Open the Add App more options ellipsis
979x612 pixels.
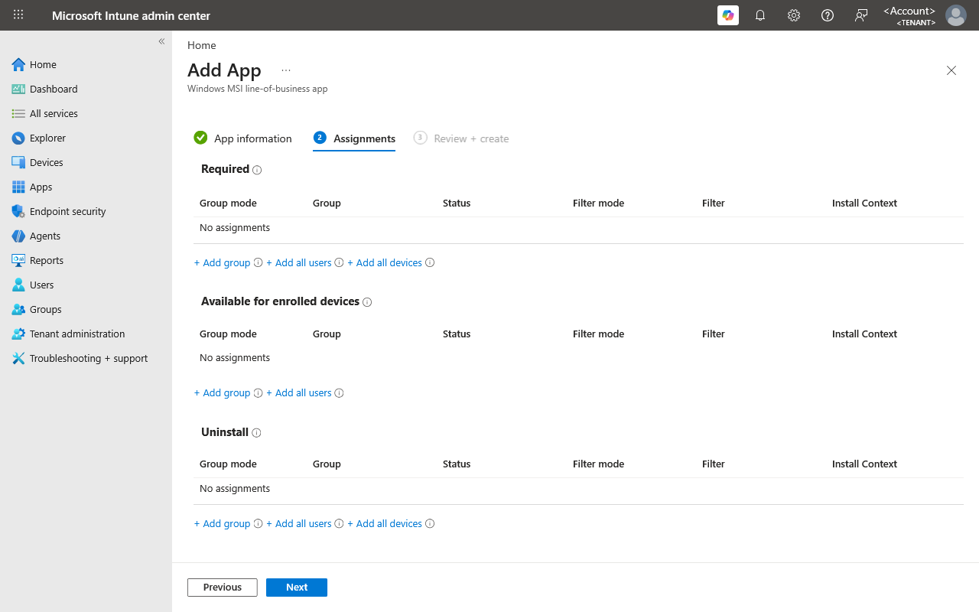(286, 70)
